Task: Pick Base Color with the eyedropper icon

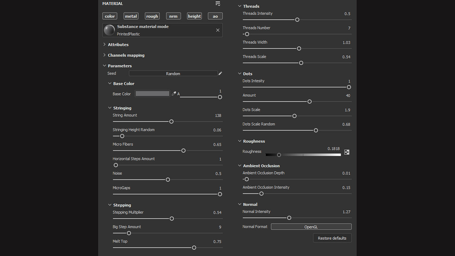Action: pos(174,94)
